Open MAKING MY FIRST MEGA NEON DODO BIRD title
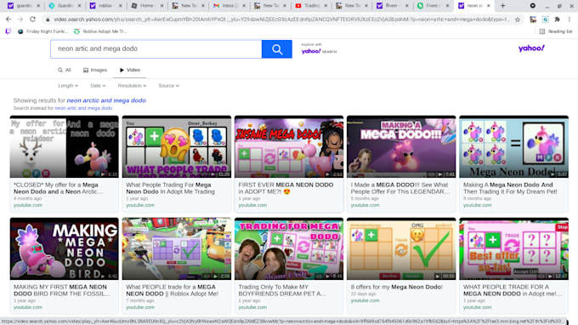The height and width of the screenshot is (325, 578). (62, 290)
